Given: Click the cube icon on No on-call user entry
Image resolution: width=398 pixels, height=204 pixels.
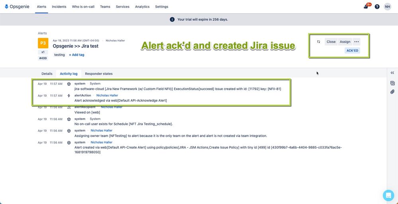Looking at the screenshot, I should (69, 119).
